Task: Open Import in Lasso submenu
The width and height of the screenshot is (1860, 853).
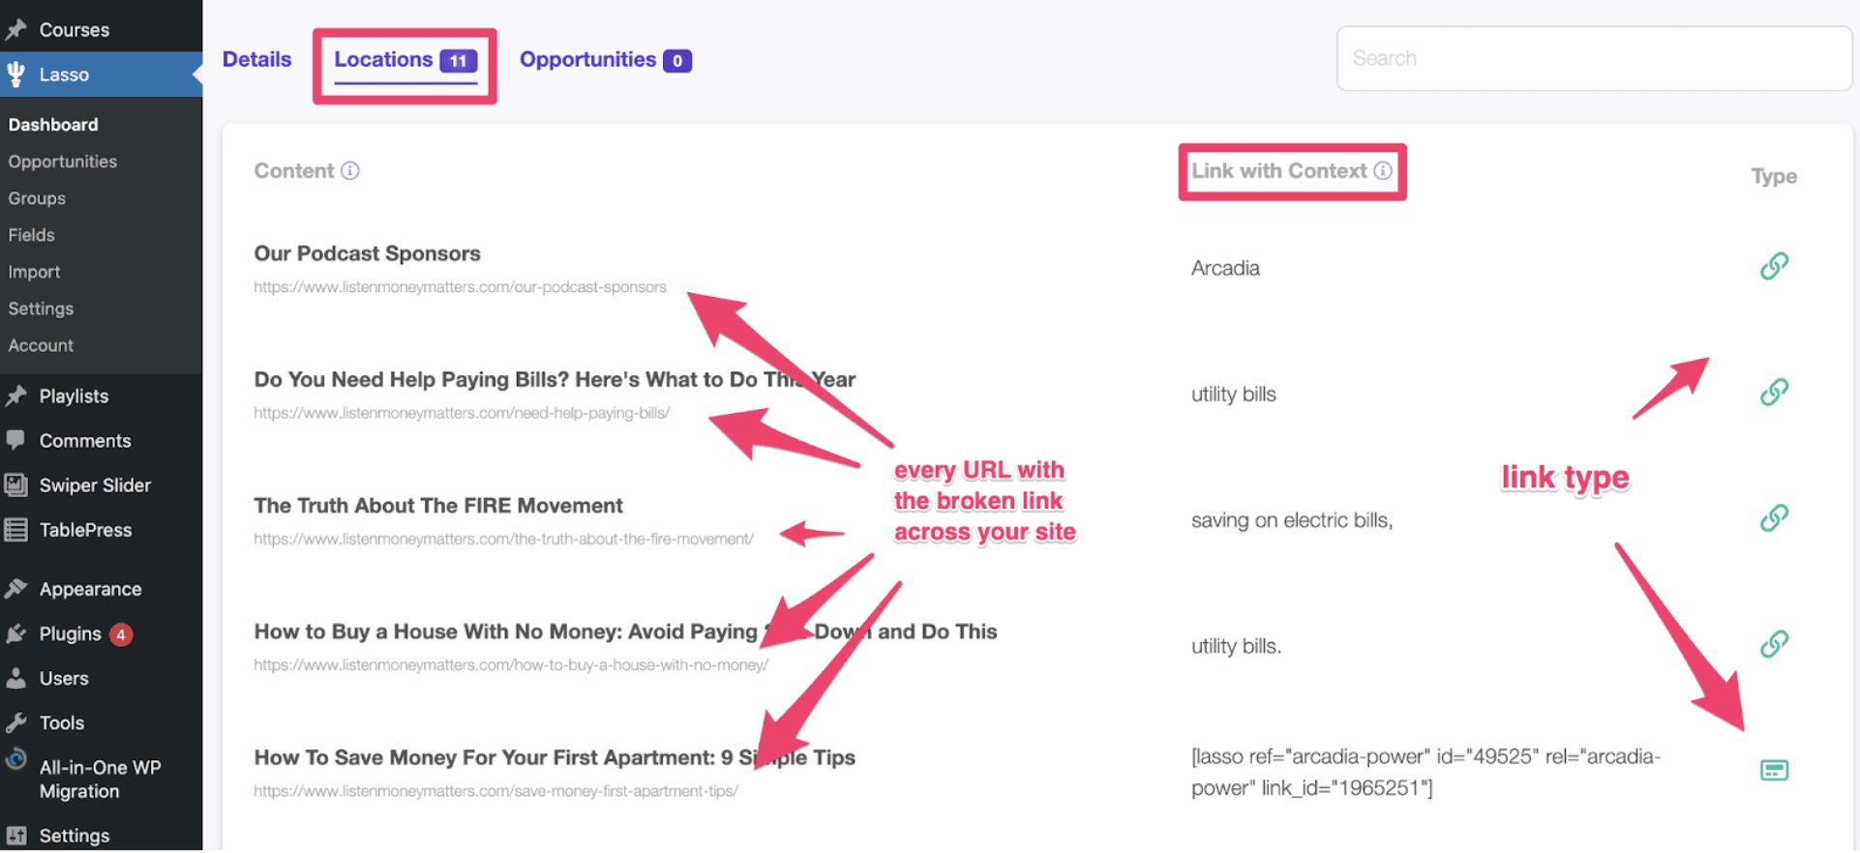Action: click(x=34, y=272)
